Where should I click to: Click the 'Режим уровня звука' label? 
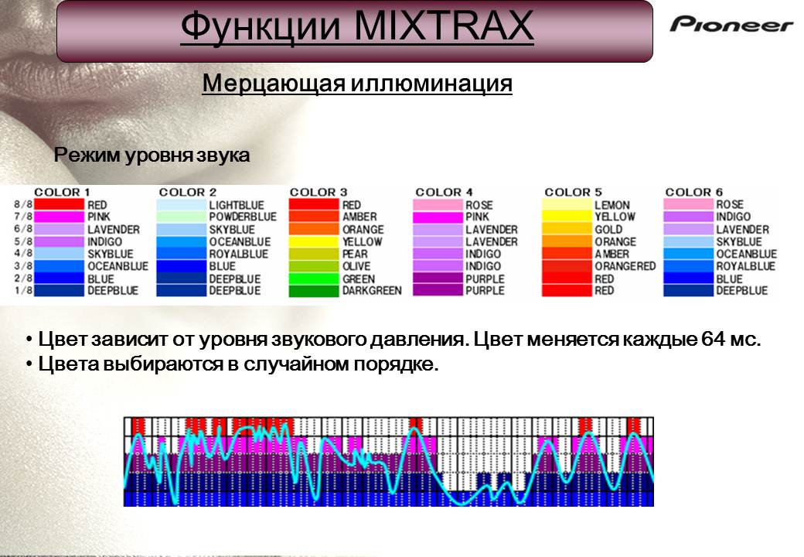coord(152,155)
